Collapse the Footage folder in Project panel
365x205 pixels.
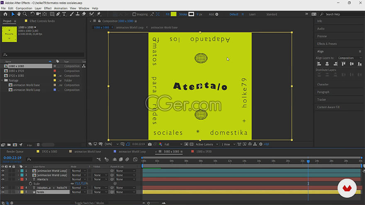tap(2, 80)
